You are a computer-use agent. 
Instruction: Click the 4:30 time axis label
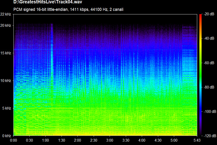pos(158,140)
